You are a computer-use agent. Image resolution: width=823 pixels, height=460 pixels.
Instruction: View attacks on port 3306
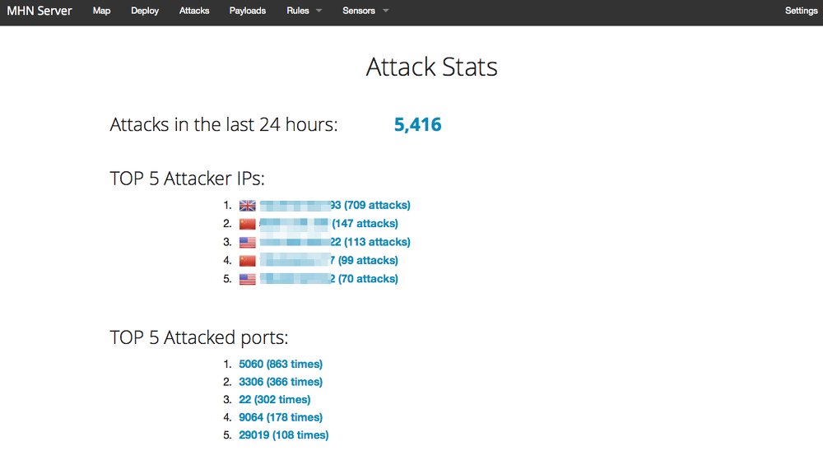pos(281,382)
